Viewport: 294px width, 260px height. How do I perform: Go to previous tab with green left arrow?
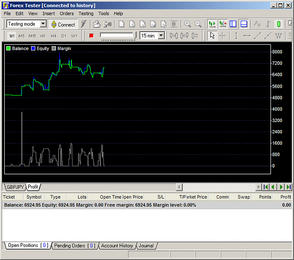pos(273,187)
